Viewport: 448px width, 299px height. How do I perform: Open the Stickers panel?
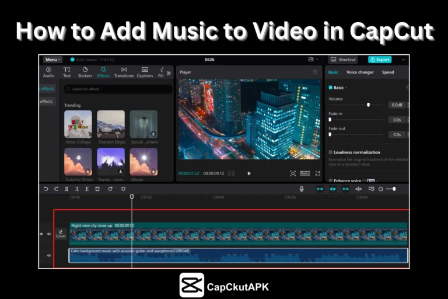[85, 72]
